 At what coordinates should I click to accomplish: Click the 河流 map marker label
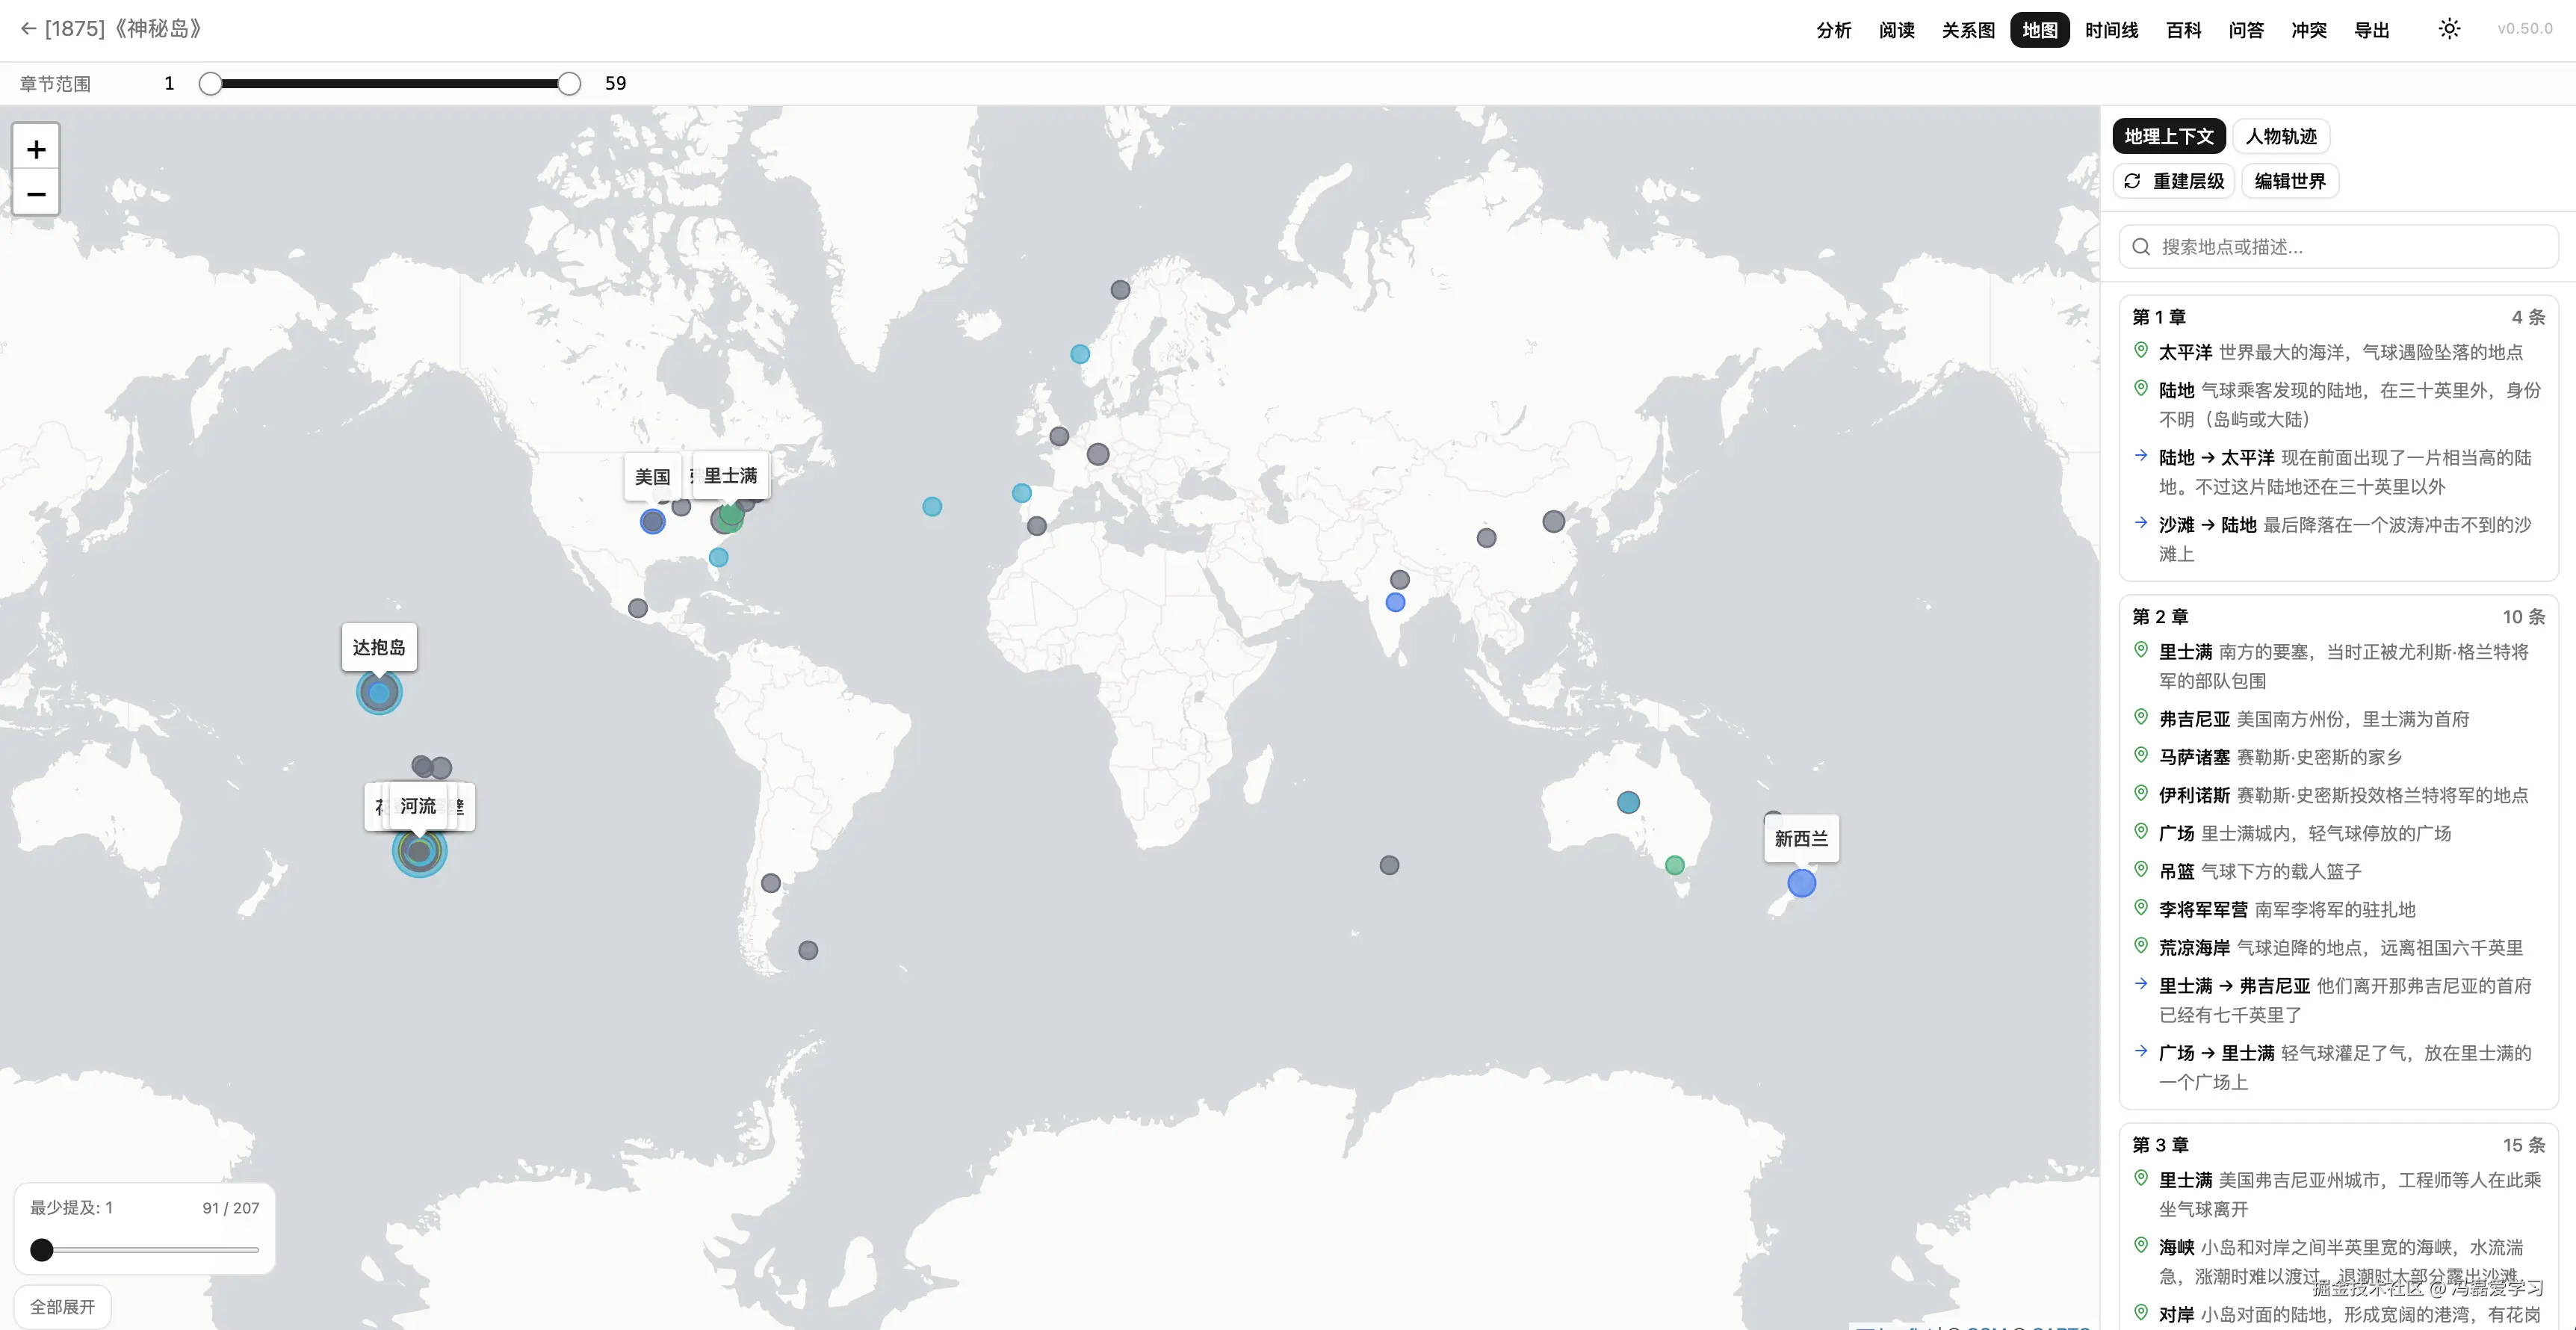(x=418, y=805)
